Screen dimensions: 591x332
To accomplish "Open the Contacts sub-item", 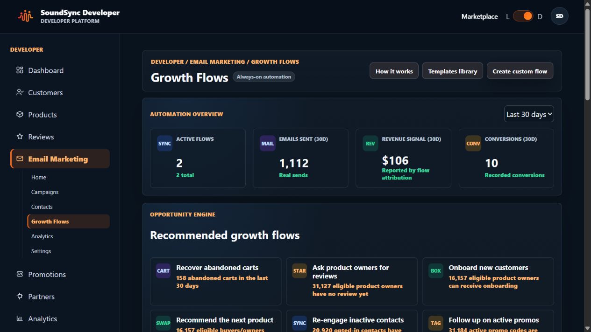I will [68, 207].
